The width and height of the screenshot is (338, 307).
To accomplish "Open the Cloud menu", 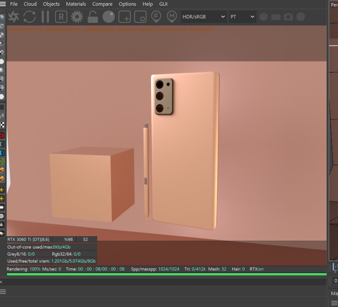I will coord(30,4).
